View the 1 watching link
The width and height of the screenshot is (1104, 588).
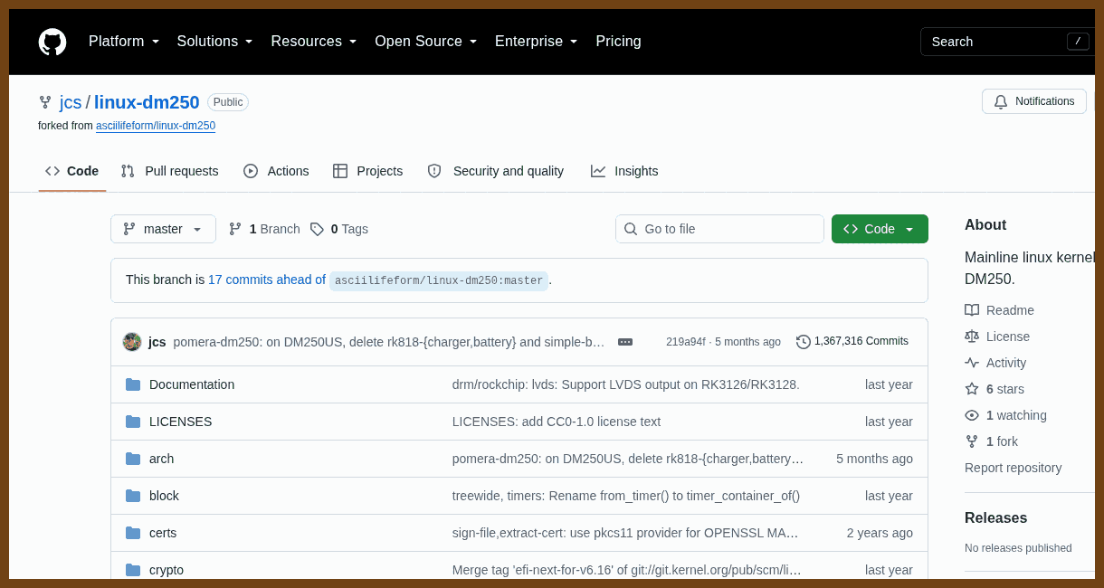tap(1005, 415)
